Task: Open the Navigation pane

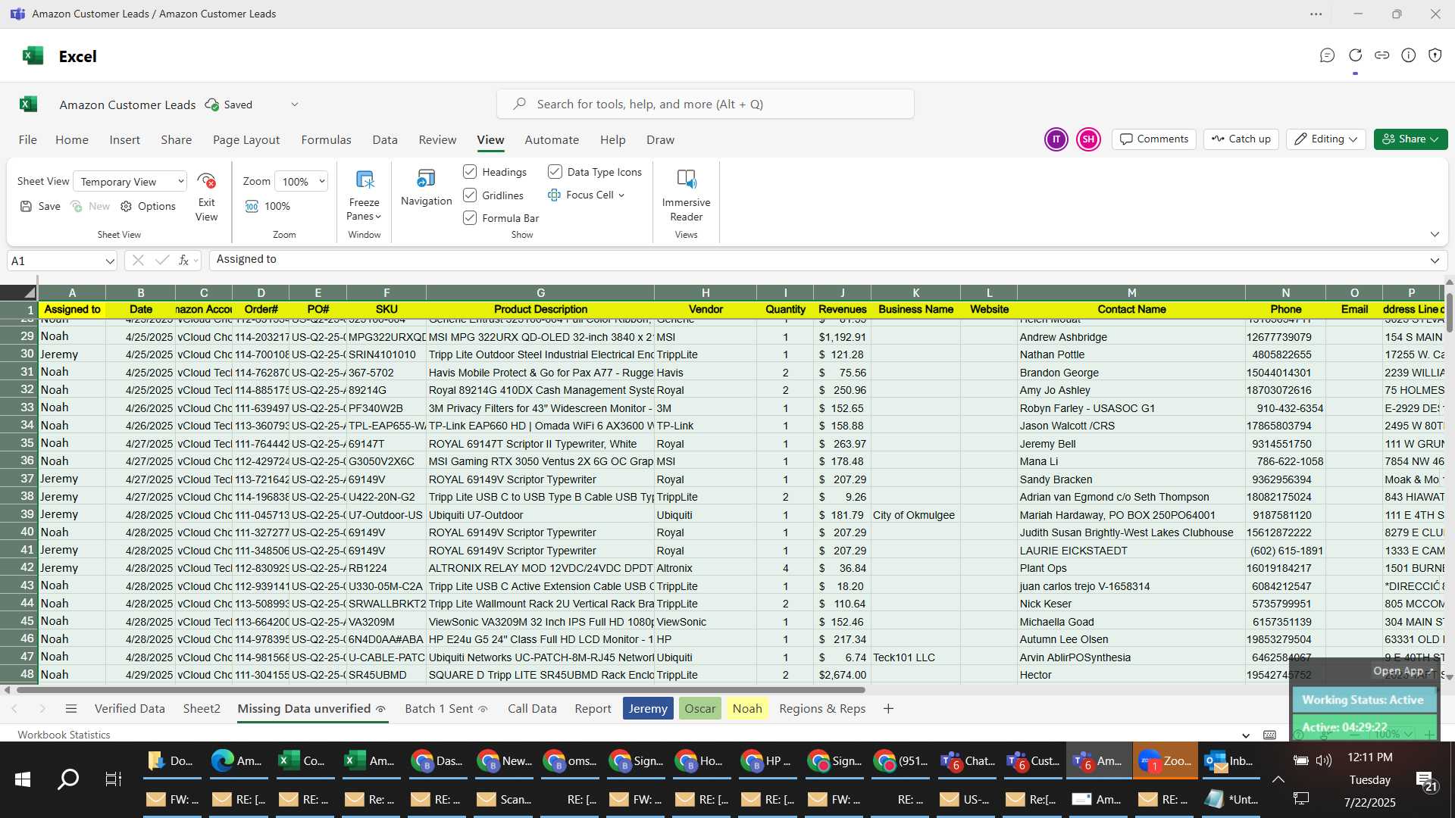Action: (x=426, y=188)
